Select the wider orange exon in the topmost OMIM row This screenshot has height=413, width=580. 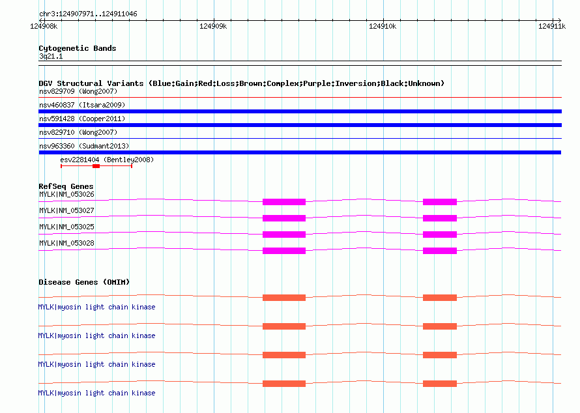(x=284, y=298)
